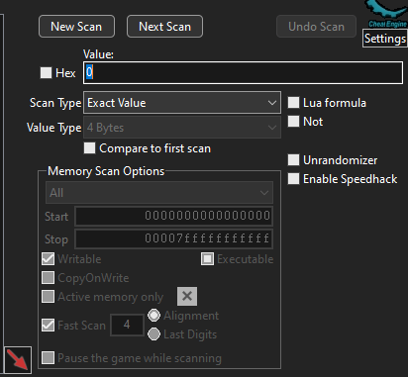Enable Compare to first scan
Screen dimensions: 408x377
coord(89,148)
